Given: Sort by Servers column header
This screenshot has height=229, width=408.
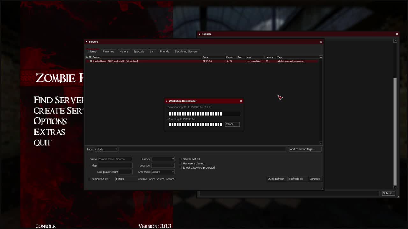Looking at the screenshot, I should [147, 57].
